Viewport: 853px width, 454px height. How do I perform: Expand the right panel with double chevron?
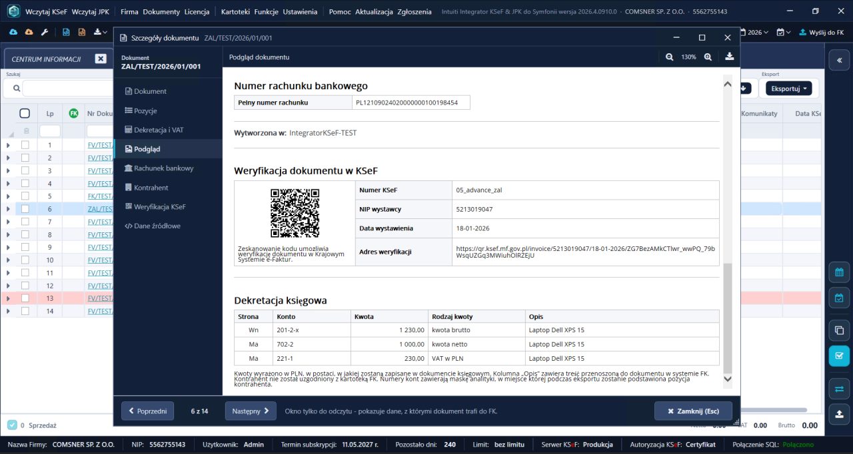839,60
